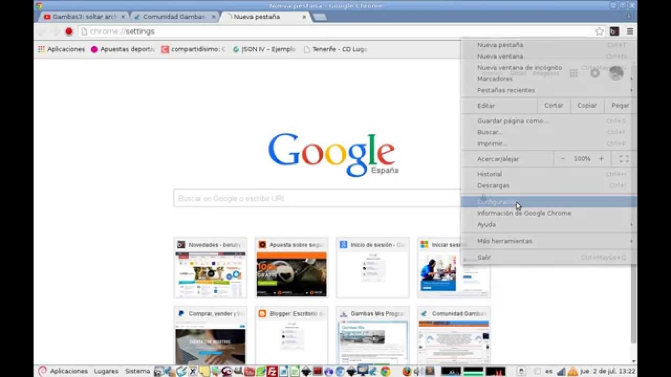This screenshot has width=671, height=377.
Task: Decrease zoom with the minus button
Action: (563, 159)
